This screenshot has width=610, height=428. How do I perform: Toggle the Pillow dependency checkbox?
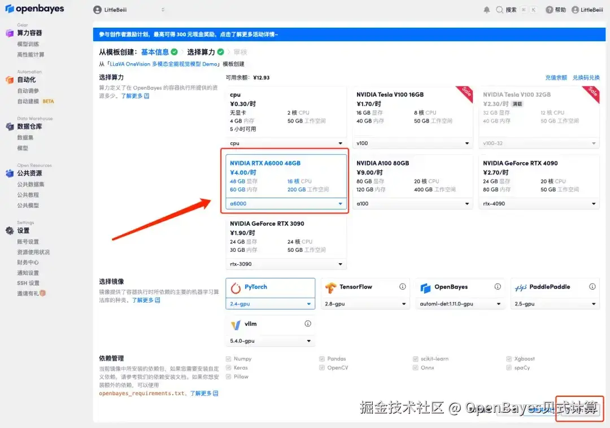(228, 377)
